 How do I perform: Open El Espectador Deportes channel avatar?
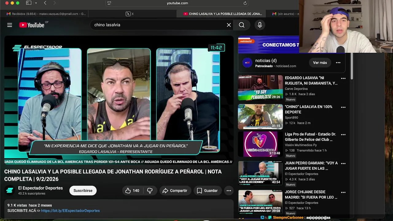pos(10,191)
